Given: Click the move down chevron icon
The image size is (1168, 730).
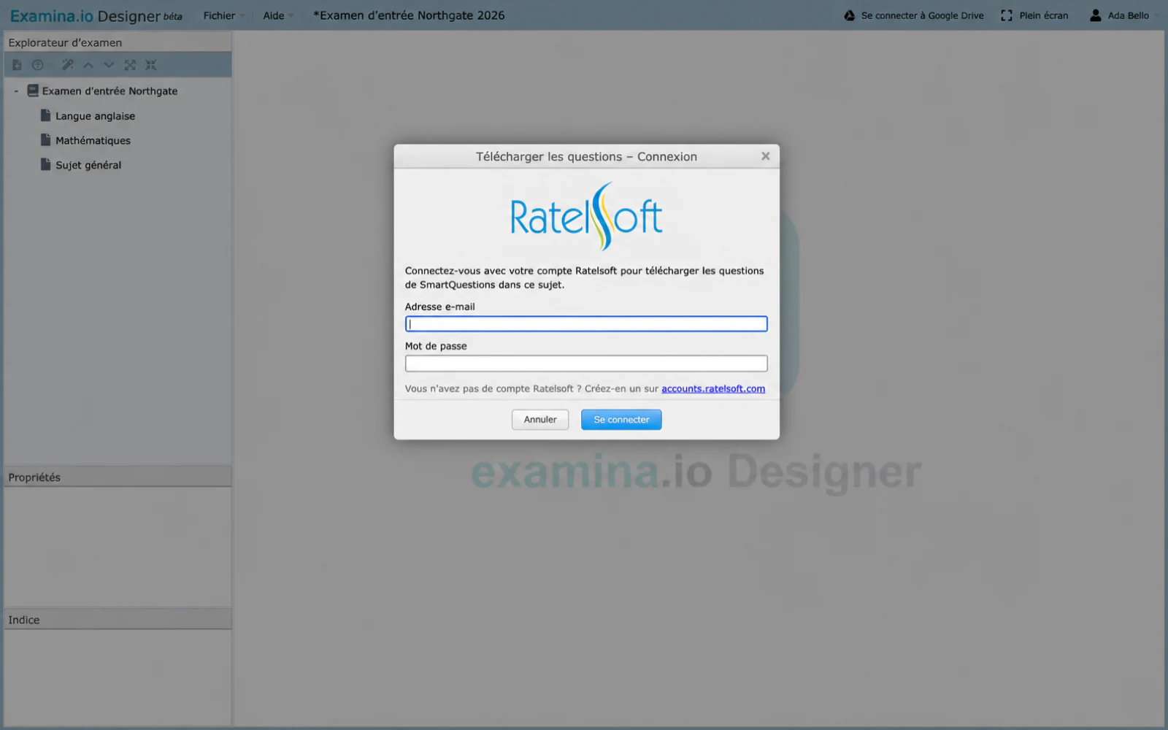Looking at the screenshot, I should pos(109,65).
